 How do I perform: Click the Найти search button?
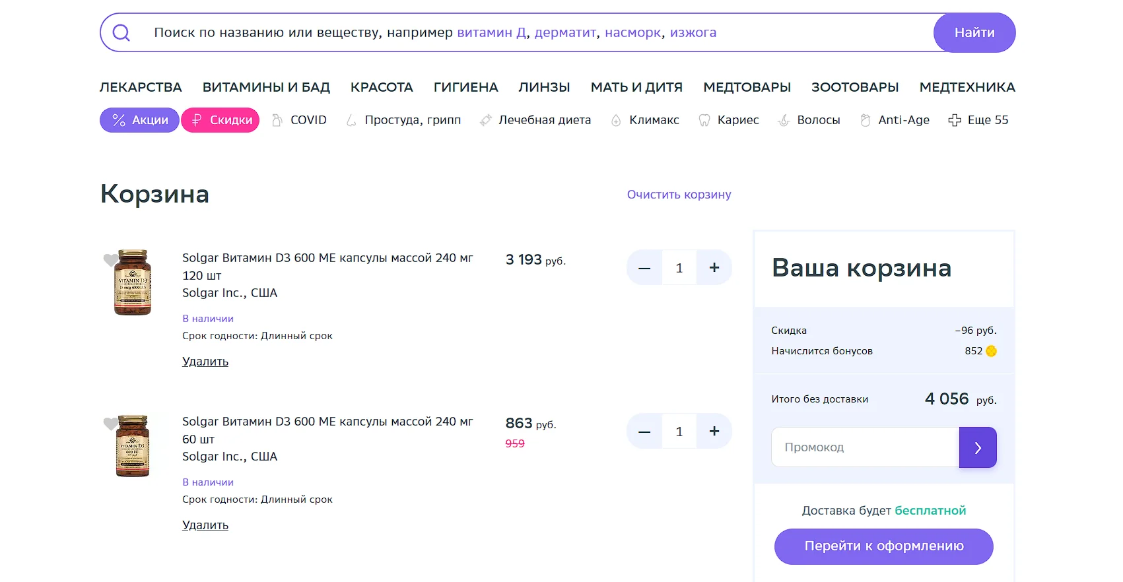point(974,32)
